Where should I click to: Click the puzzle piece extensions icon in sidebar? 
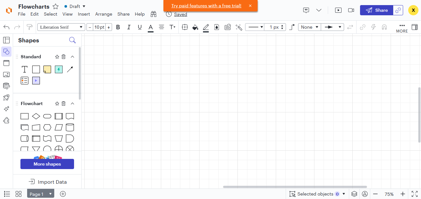click(6, 120)
